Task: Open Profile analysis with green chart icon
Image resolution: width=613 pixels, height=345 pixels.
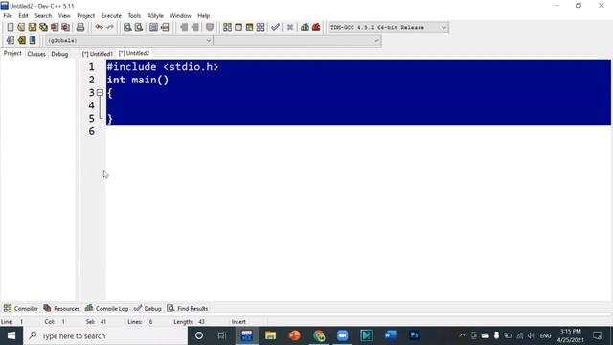Action: point(305,27)
